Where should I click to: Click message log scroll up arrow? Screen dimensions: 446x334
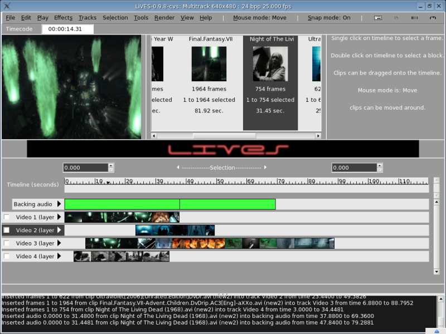(440, 299)
